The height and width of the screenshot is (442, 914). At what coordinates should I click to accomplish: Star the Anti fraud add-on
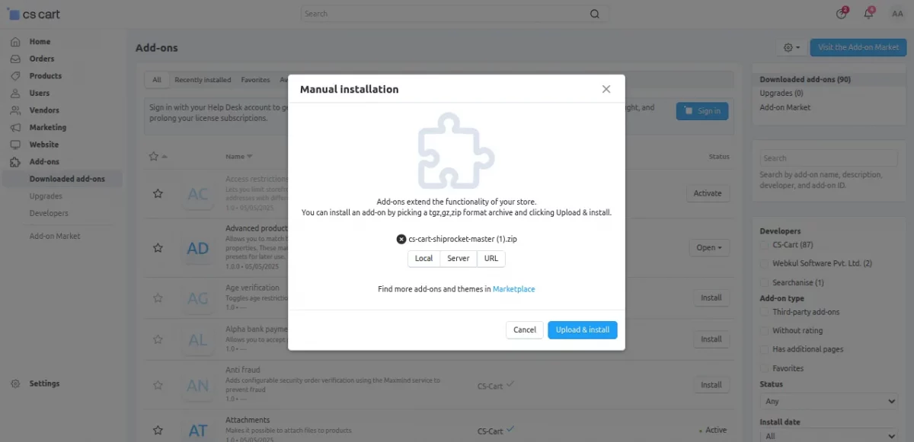[x=158, y=385]
